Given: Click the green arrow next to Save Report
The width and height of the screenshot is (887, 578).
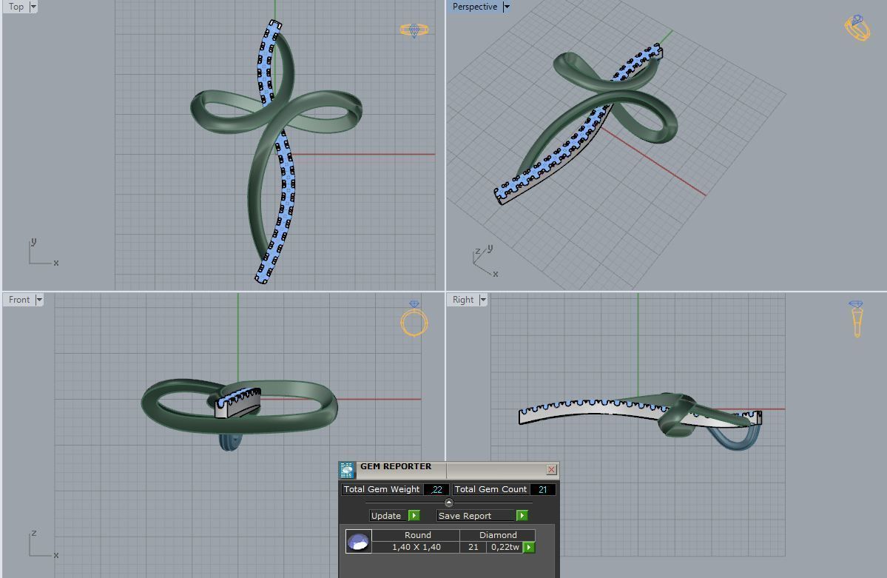Looking at the screenshot, I should pos(522,516).
